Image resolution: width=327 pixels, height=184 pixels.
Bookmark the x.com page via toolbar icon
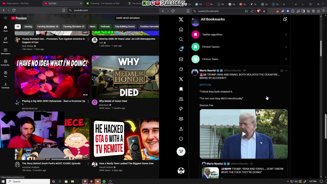tap(188, 11)
